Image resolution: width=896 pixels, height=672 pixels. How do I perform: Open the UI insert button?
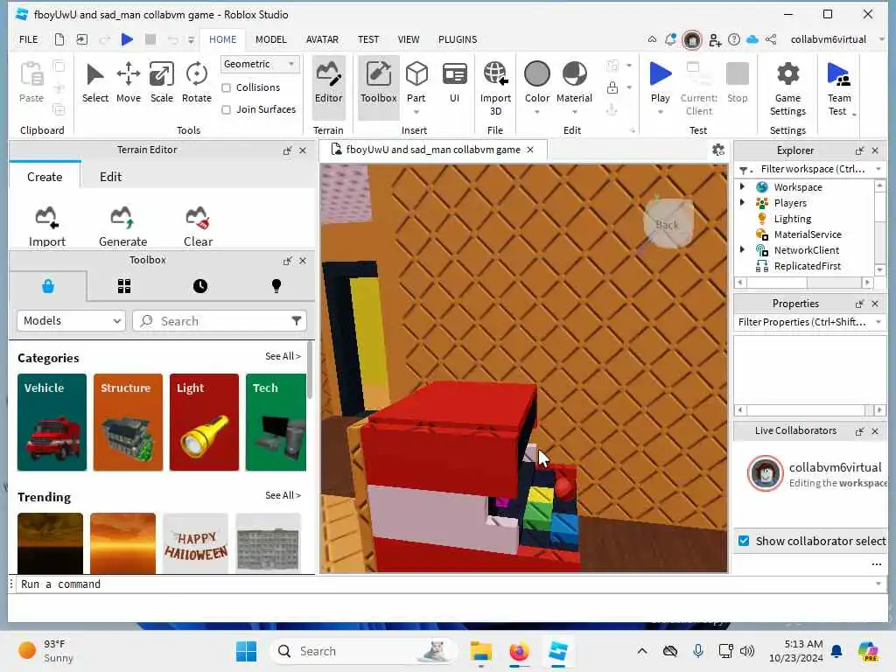(455, 83)
